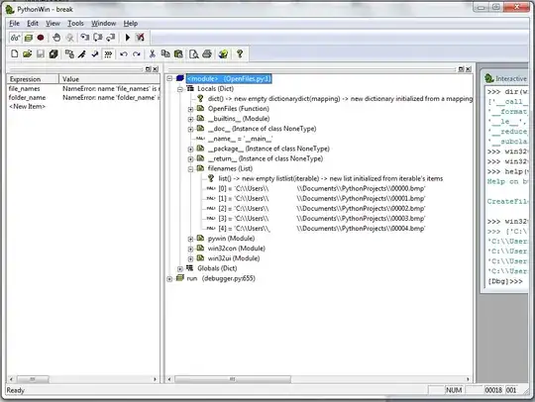Toggle the Stack view window icon

29,38
